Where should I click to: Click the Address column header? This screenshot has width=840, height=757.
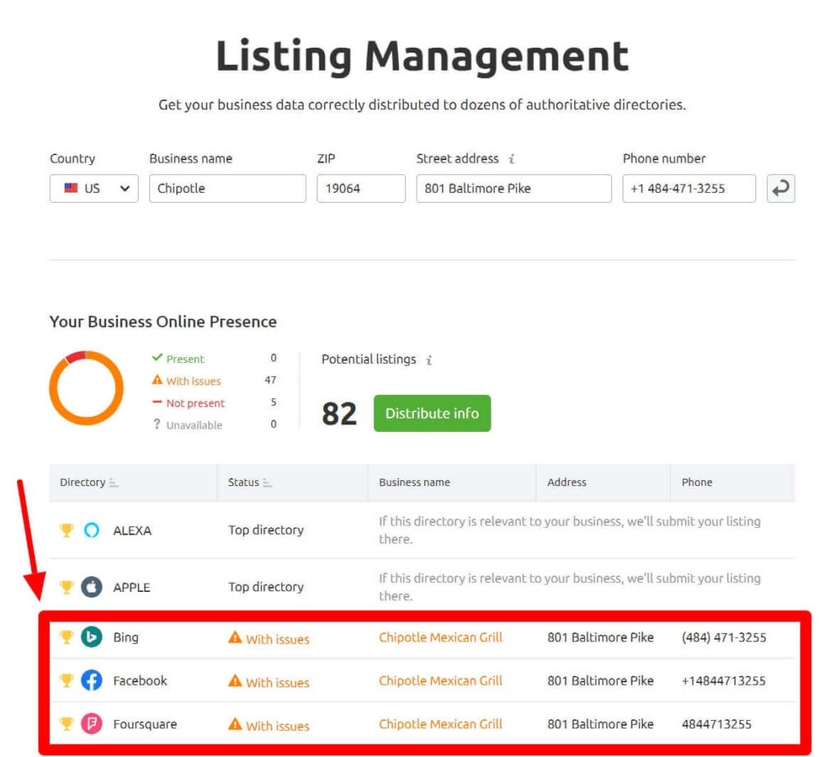(x=566, y=482)
